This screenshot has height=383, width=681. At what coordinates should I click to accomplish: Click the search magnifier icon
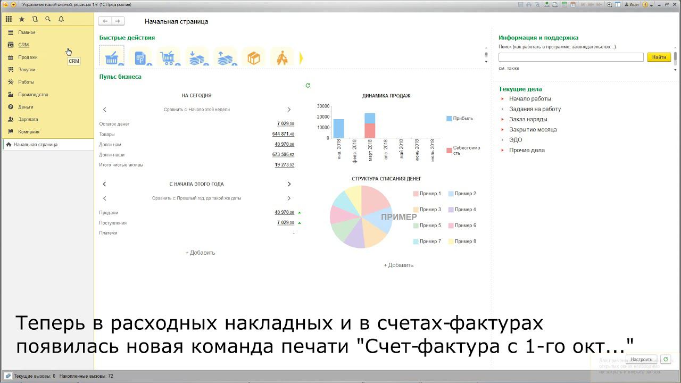(x=48, y=19)
